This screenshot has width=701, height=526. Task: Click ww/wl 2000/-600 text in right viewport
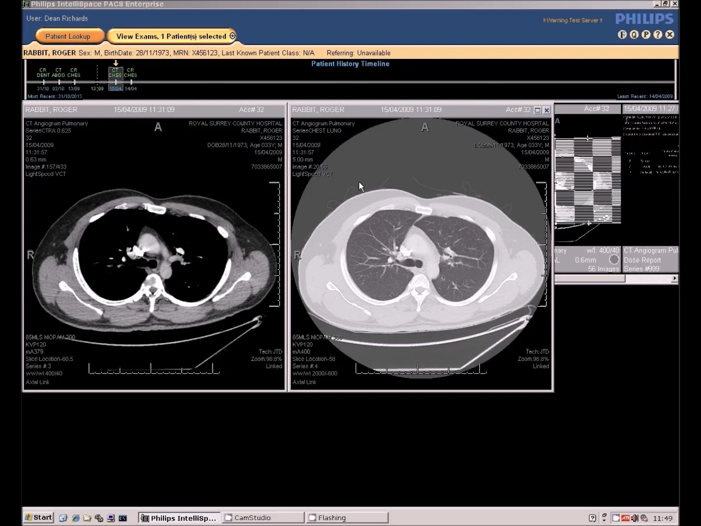coord(314,374)
